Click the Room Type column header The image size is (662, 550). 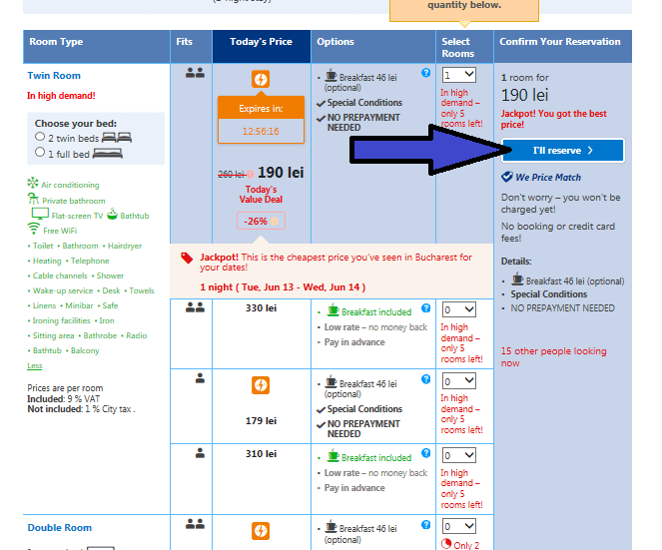pyautogui.click(x=57, y=42)
